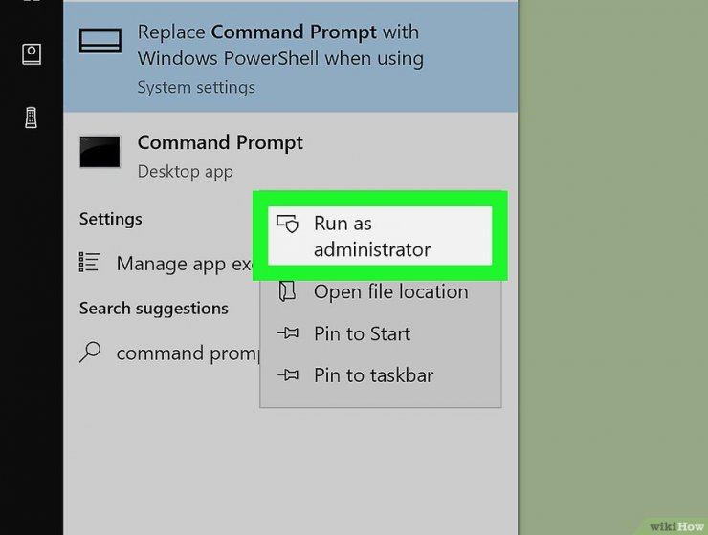Click the Documents filter icon in the sidebar
708x535 pixels.
click(x=32, y=54)
